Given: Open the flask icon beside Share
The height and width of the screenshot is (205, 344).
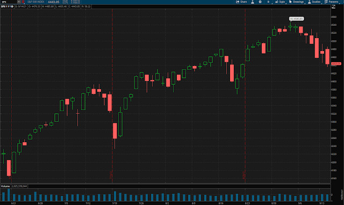Looking at the screenshot, I should pos(253,2).
